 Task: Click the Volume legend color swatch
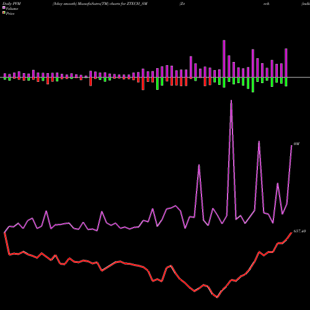4,8
